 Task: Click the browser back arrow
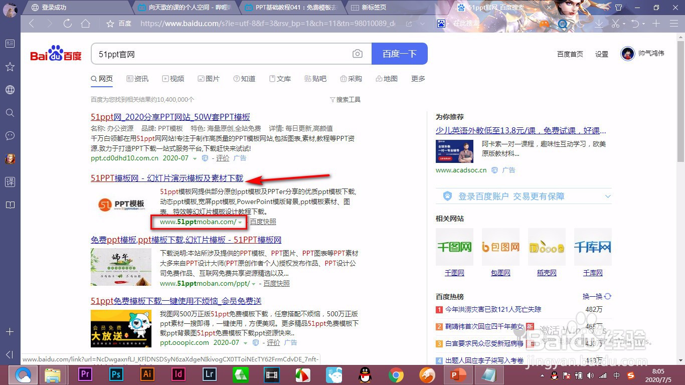coord(32,24)
